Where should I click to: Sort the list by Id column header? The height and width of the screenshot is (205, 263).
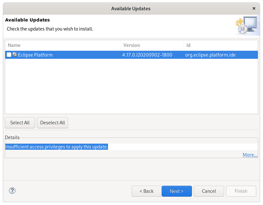pyautogui.click(x=221, y=45)
